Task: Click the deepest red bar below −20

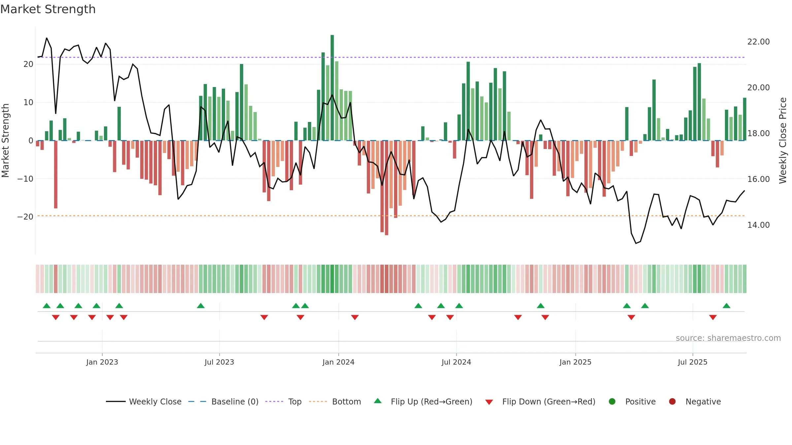Action: pos(386,188)
